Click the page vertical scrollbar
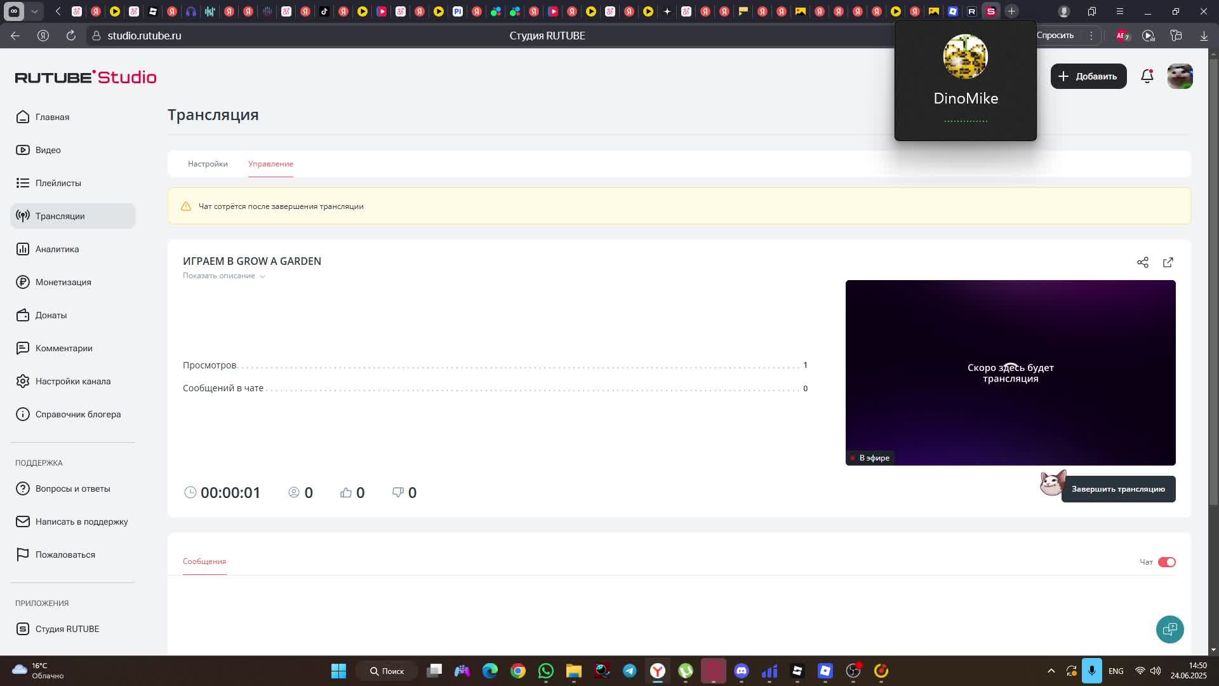The image size is (1219, 686). (1214, 279)
